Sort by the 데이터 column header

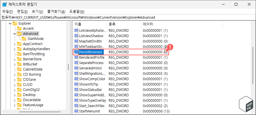[x=182, y=24]
